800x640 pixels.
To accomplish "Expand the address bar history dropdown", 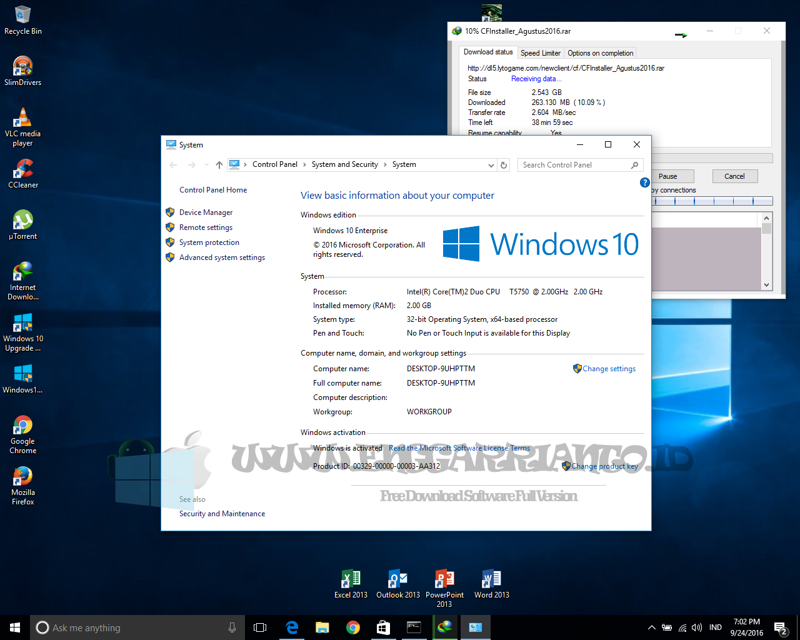I will (491, 165).
